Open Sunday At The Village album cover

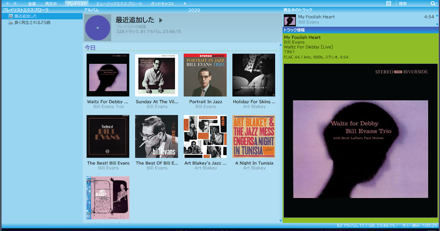[x=157, y=75]
